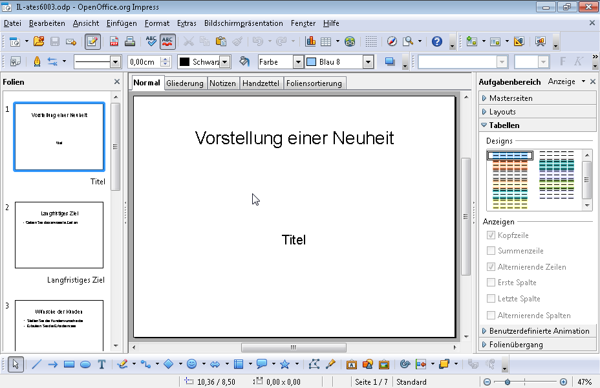Image resolution: width=600 pixels, height=388 pixels.
Task: Enable the Erste Spalte checkbox
Action: pos(491,283)
